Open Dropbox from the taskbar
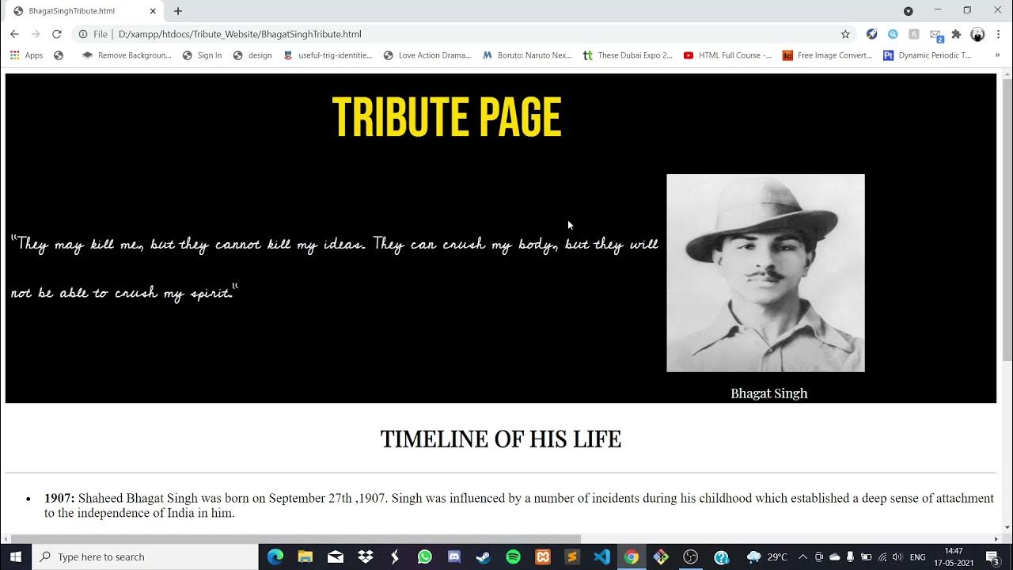 click(365, 557)
